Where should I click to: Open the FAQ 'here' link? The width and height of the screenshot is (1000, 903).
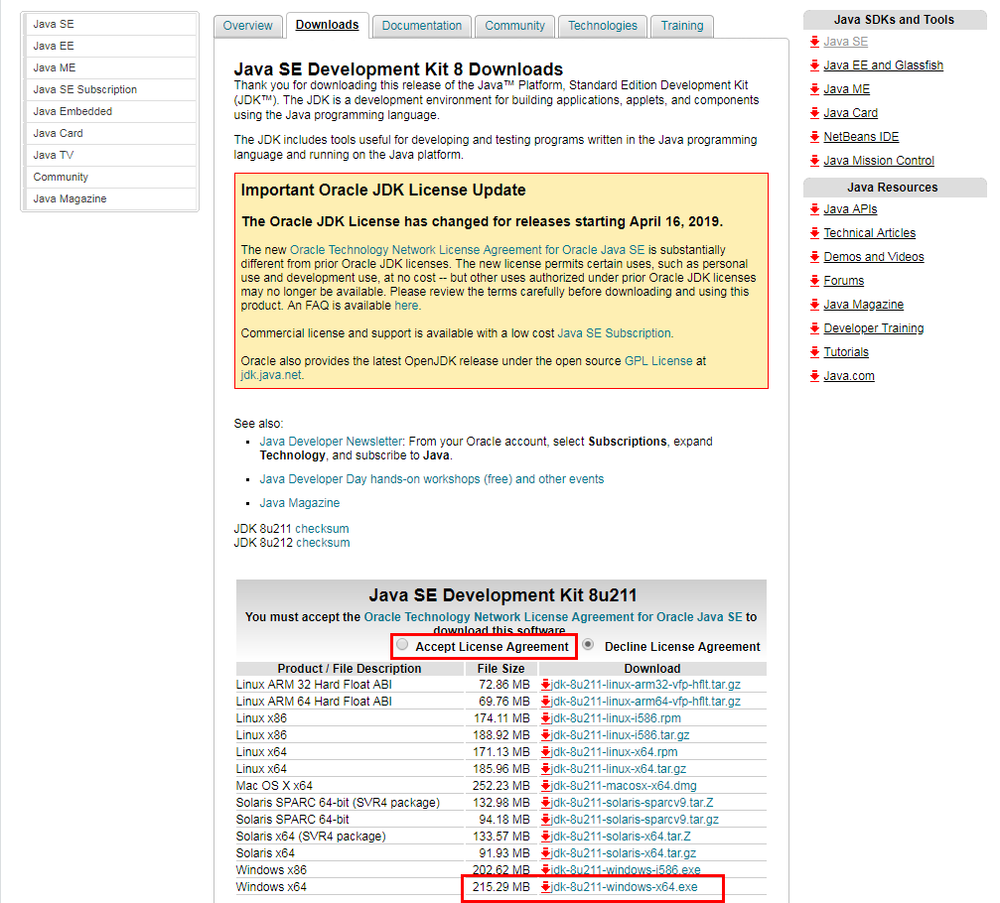point(406,306)
